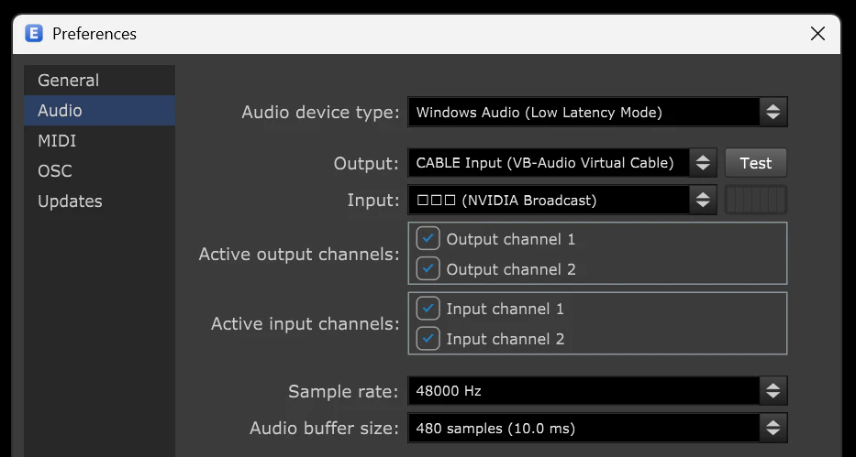
Task: Click the Sample rate selector arrows
Action: point(773,390)
